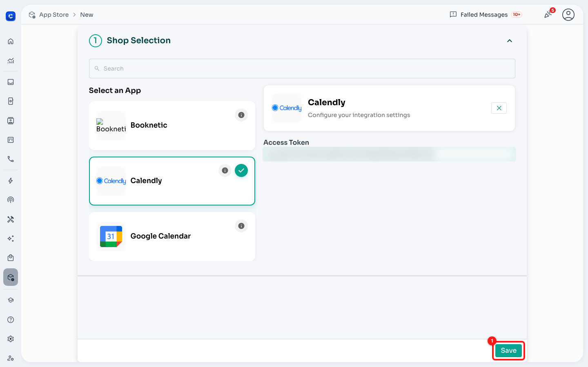Open Failed Messages

[486, 15]
